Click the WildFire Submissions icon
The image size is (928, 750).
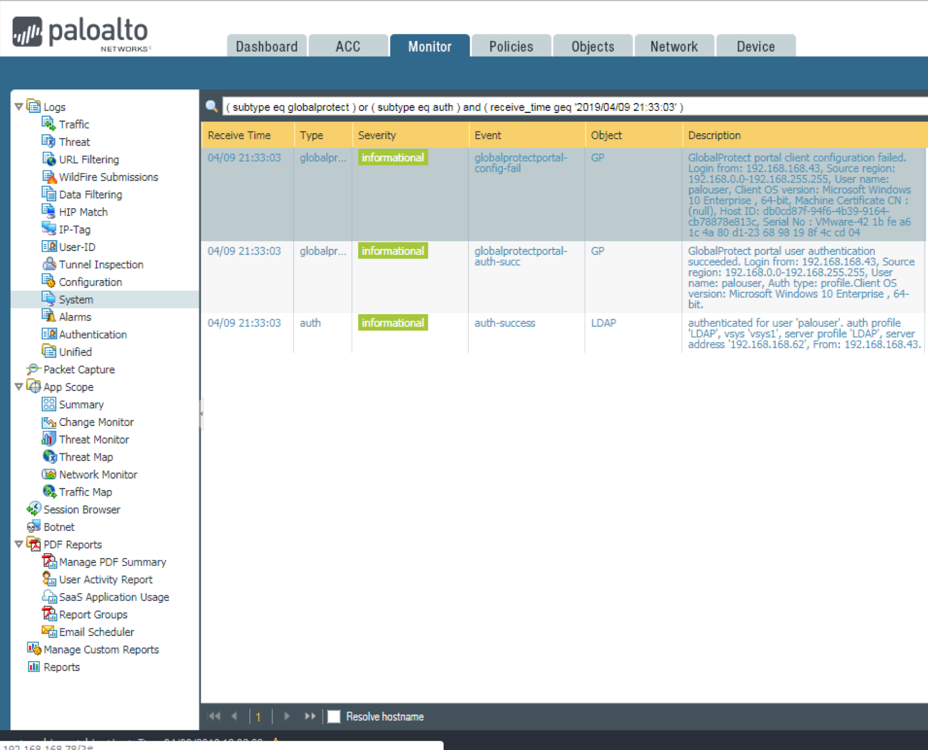pyautogui.click(x=49, y=177)
